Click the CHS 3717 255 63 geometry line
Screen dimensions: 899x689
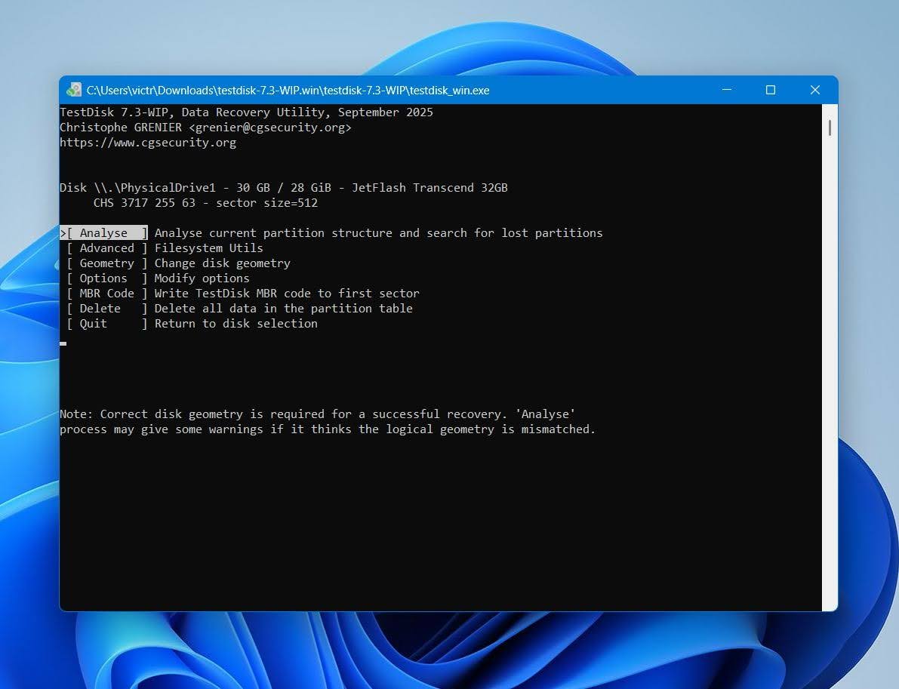pyautogui.click(x=205, y=203)
